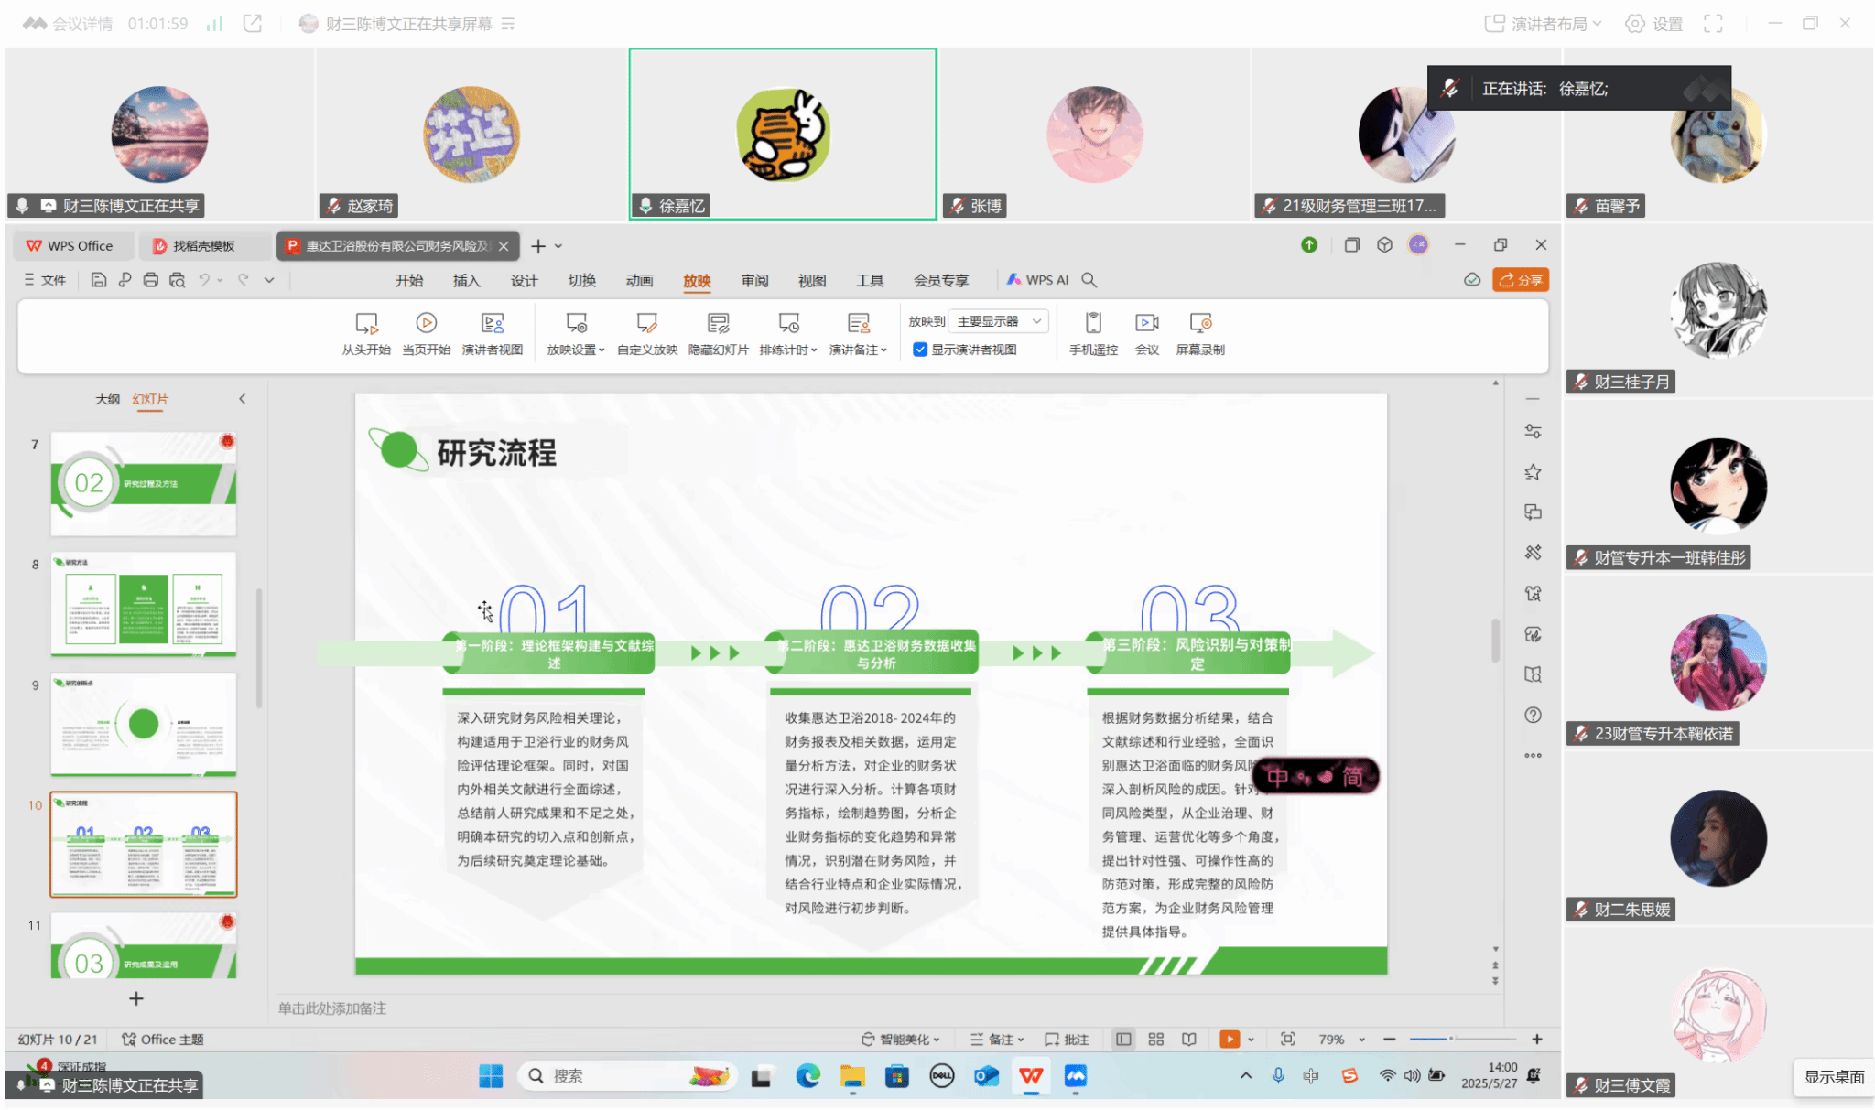1875x1110 pixels.
Task: Open 自定义放映 custom show
Action: (646, 333)
